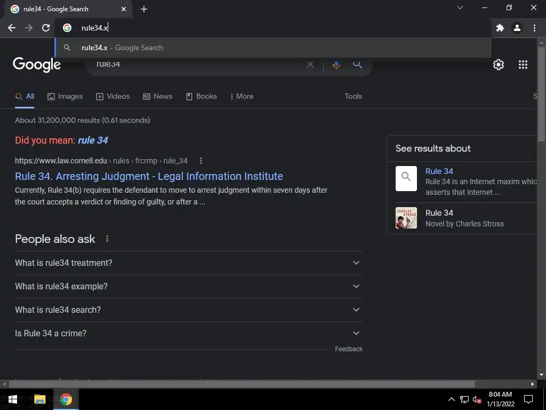Go back using the browser back arrow
Image resolution: width=546 pixels, height=410 pixels.
coord(12,28)
